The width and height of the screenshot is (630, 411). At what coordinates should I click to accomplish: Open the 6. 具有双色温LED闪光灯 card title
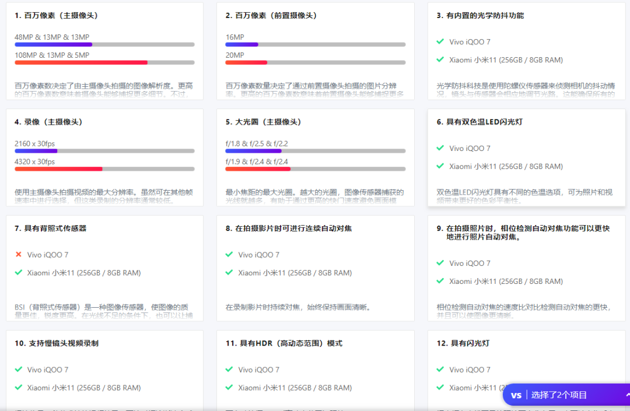tap(480, 122)
